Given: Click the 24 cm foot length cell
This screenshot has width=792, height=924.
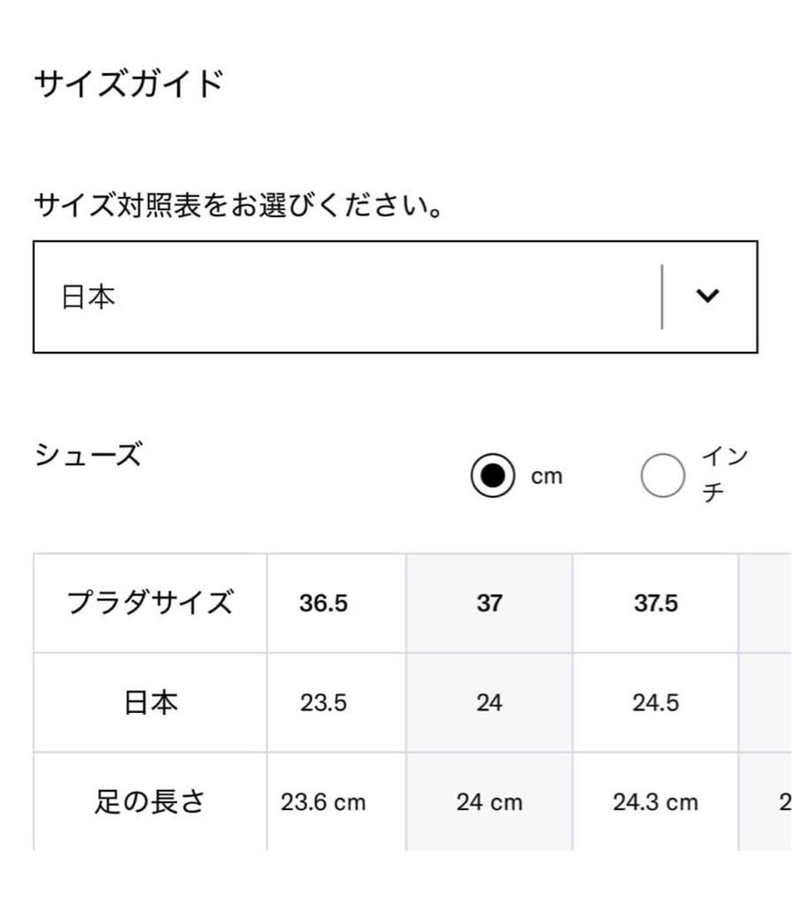Looking at the screenshot, I should tap(489, 803).
